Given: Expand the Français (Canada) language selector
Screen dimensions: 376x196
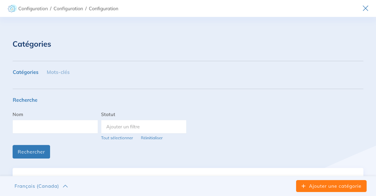Looking at the screenshot, I should [x=41, y=186].
